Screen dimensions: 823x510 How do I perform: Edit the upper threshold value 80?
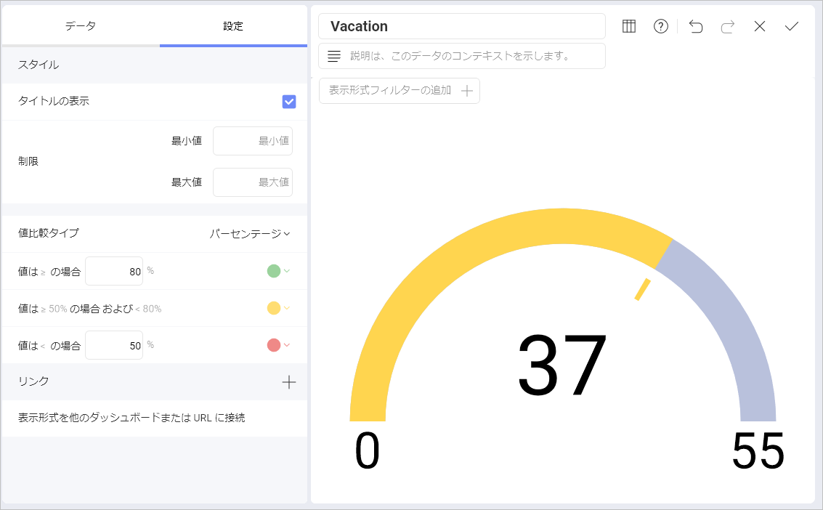tap(114, 271)
